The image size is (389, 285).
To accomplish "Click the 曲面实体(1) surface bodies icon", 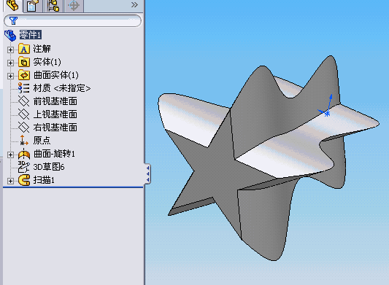I will pyautogui.click(x=24, y=75).
